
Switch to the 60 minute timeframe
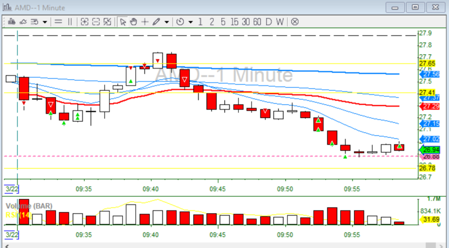[x=257, y=21]
